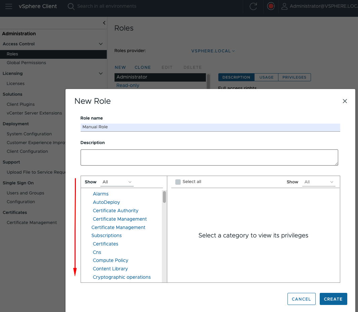Open the hamburger navigation menu
This screenshot has height=312, width=358.
[8, 6]
